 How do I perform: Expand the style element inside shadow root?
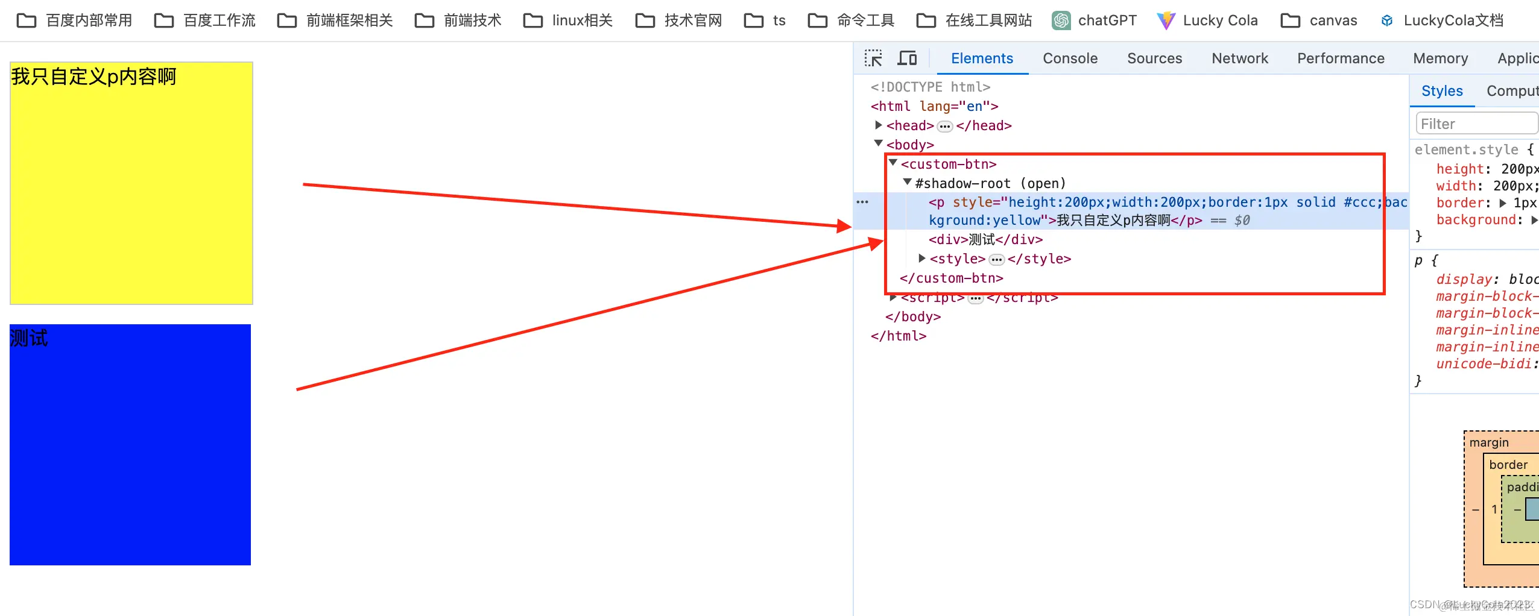(922, 258)
